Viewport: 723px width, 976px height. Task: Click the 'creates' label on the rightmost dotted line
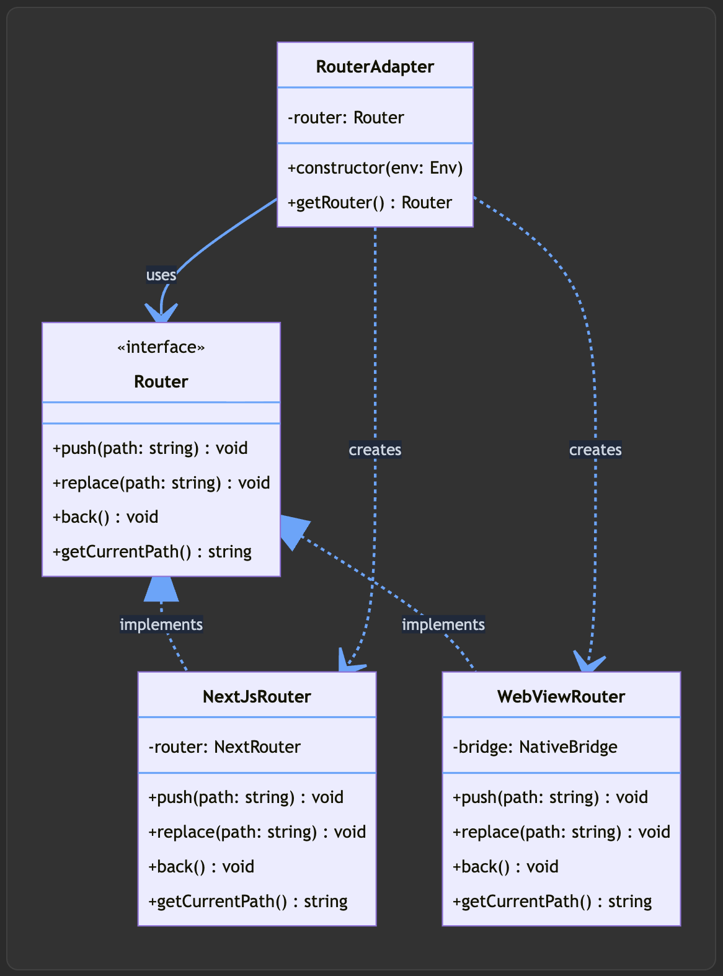(595, 450)
